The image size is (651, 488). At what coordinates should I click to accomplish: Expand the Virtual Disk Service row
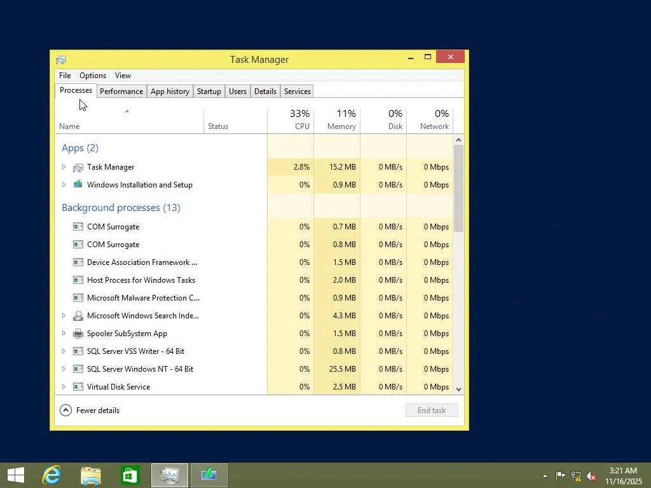[x=64, y=387]
